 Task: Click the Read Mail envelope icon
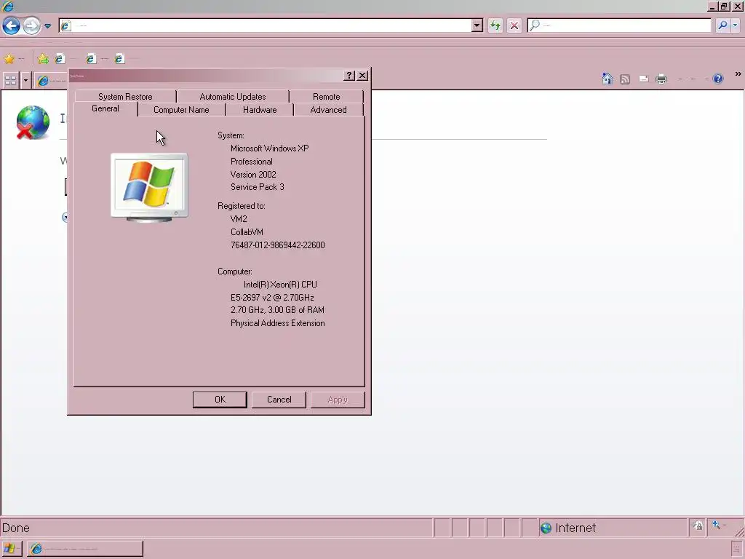pos(644,79)
